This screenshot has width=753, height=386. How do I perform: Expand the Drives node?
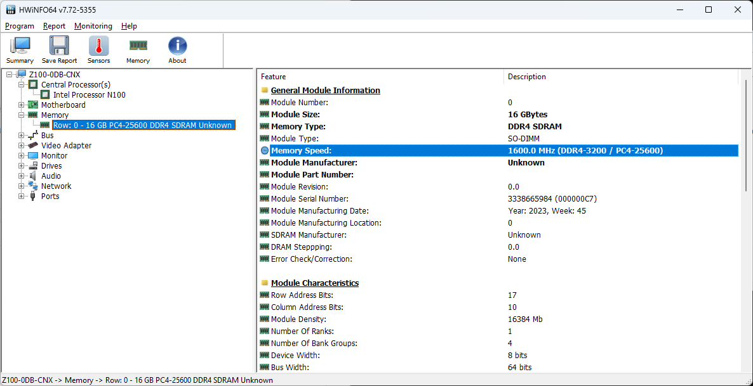pos(21,166)
